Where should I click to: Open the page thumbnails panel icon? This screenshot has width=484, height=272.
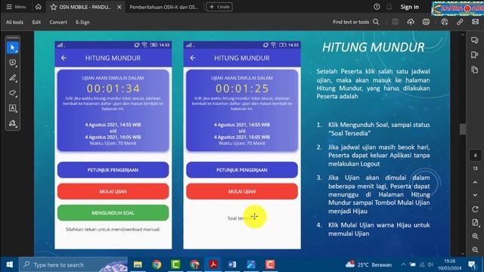tap(475, 70)
